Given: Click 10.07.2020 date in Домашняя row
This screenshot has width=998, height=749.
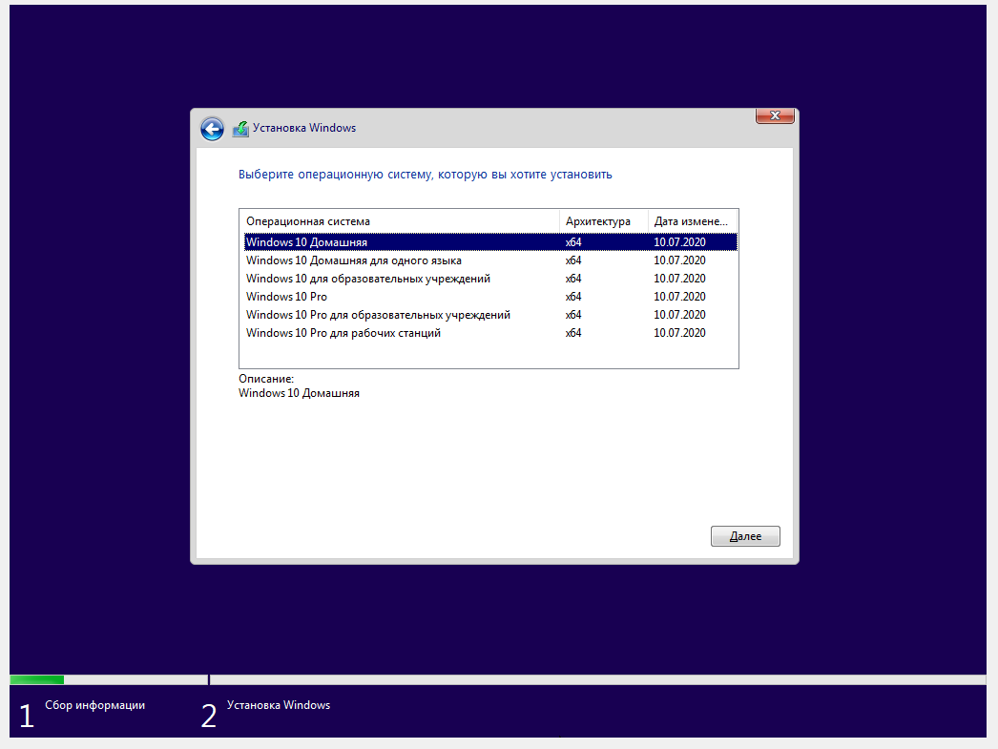Looking at the screenshot, I should click(679, 241).
